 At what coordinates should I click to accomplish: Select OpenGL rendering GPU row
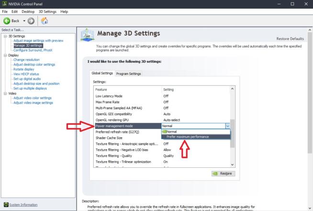[162, 120]
